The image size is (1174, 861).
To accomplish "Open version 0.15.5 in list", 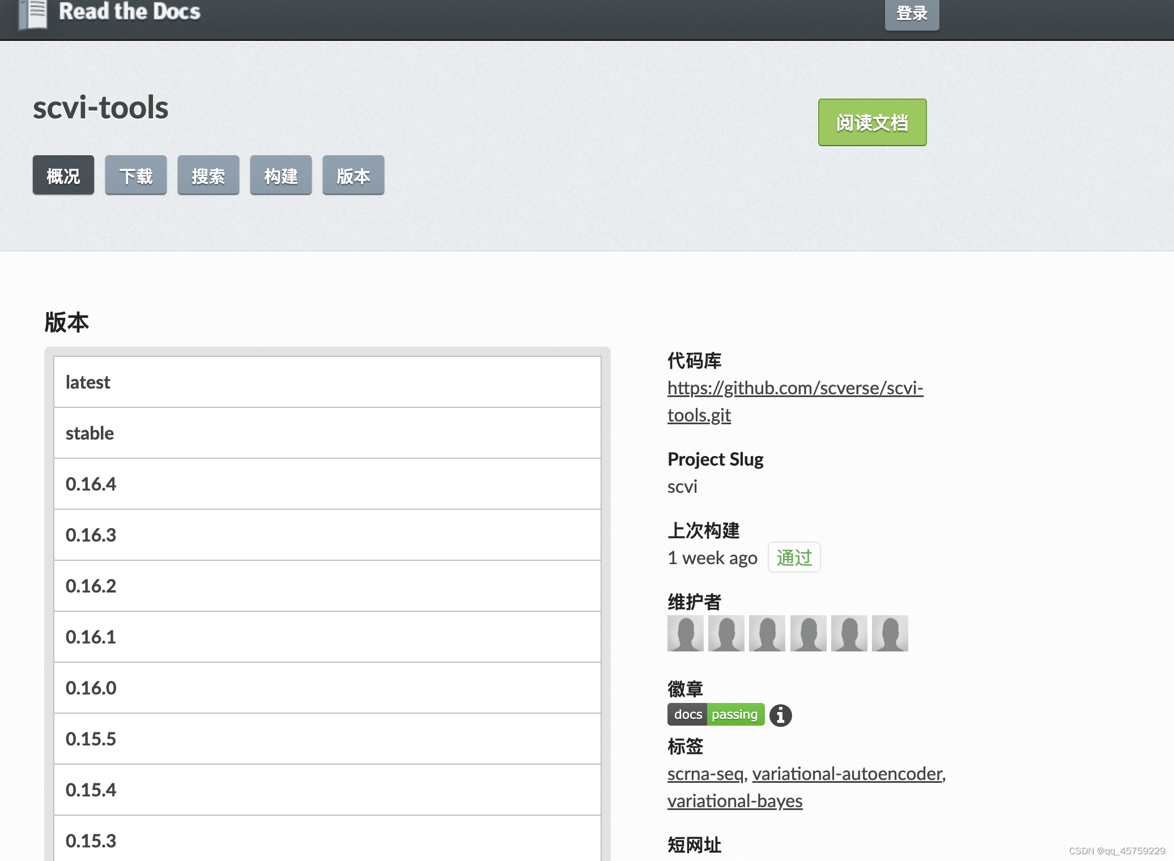I will tap(91, 739).
